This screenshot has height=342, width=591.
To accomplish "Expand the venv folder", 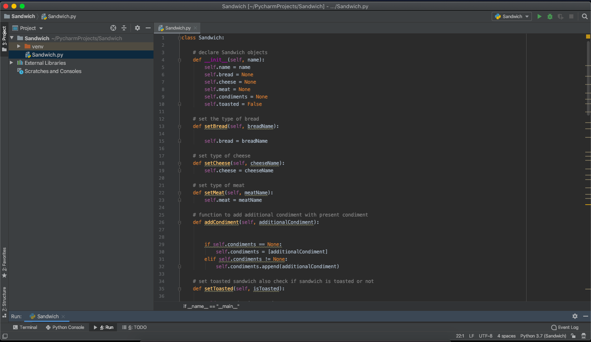I will 19,46.
